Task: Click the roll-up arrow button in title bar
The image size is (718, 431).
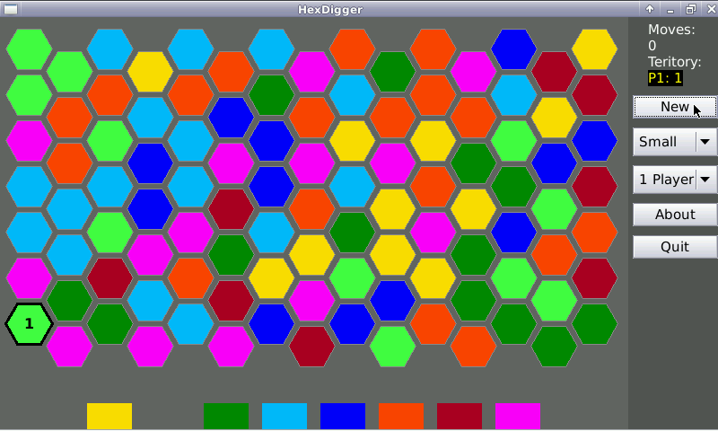Action: (649, 9)
